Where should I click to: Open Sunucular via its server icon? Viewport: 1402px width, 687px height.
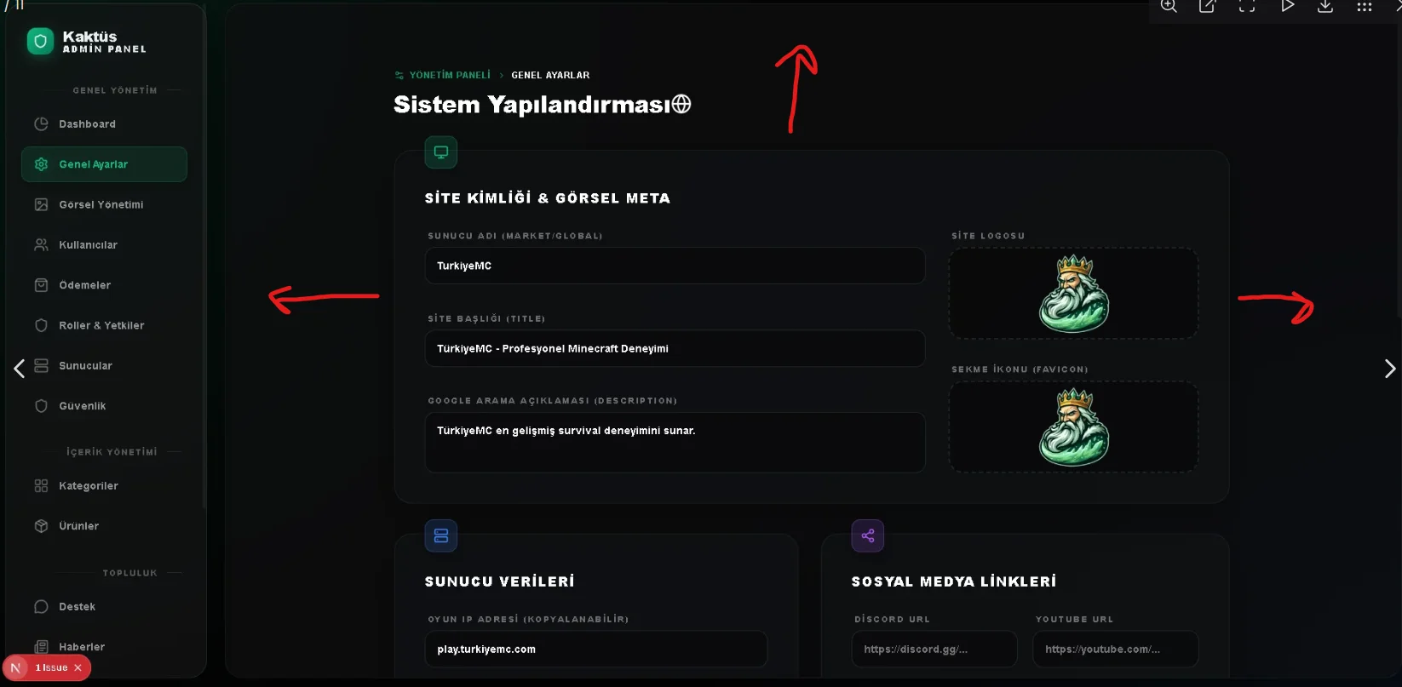coord(41,366)
